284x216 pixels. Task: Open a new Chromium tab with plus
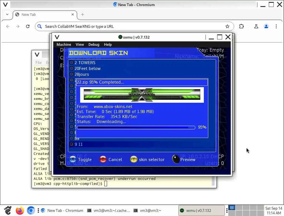point(83,14)
